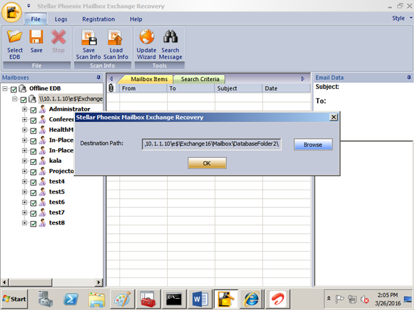Click the Load Scan Info icon

115,37
